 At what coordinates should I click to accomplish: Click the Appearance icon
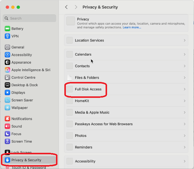pyautogui.click(x=8, y=62)
